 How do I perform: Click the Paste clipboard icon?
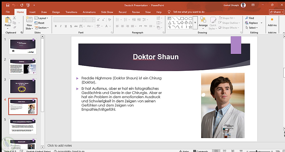point(8,20)
